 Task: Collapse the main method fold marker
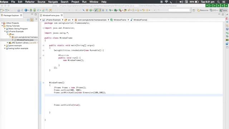point(43,46)
